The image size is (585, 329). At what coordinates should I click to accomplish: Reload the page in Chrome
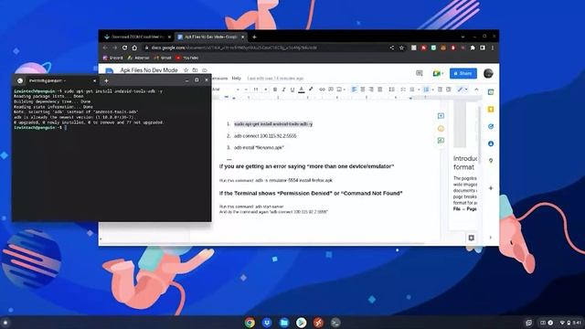point(124,48)
